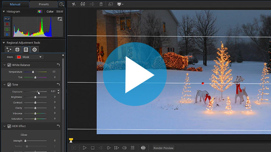This screenshot has height=152, width=271.
Task: Click the volume speaker icon
Action: [x=124, y=148]
